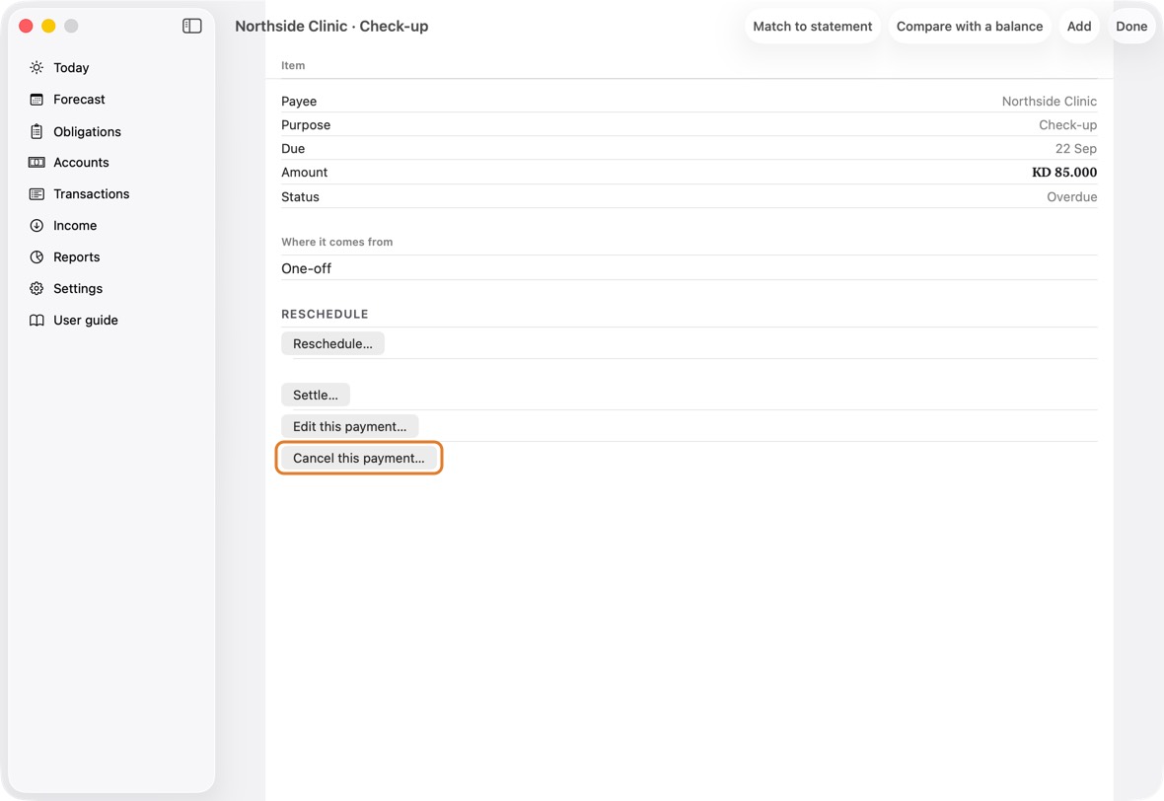The width and height of the screenshot is (1164, 801).
Task: Click Cancel this payment... button
Action: [358, 458]
